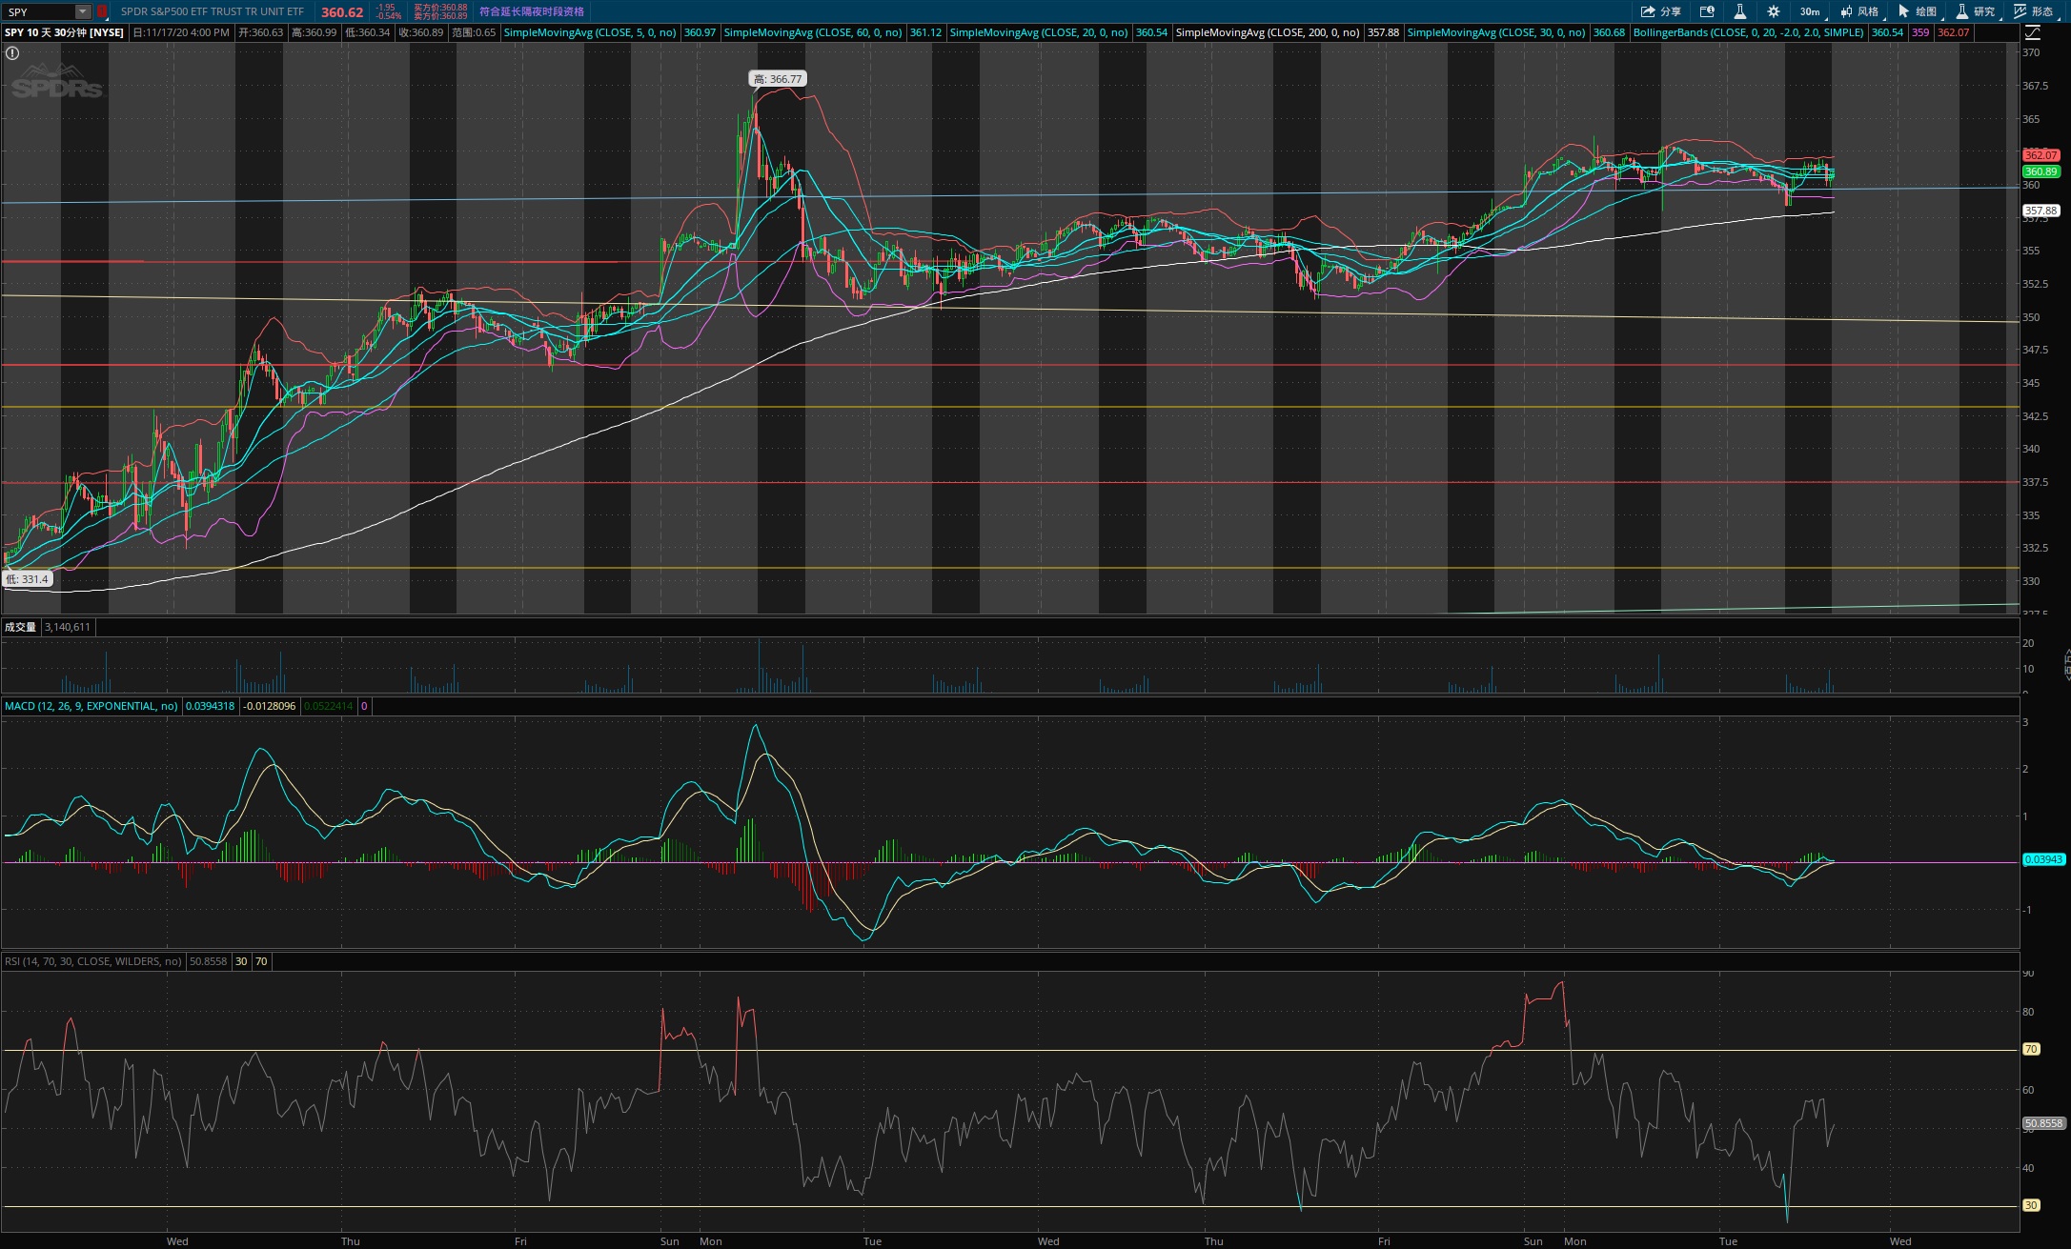Viewport: 2071px width, 1249px height.
Task: Click the BollingerBands study label
Action: (1748, 32)
